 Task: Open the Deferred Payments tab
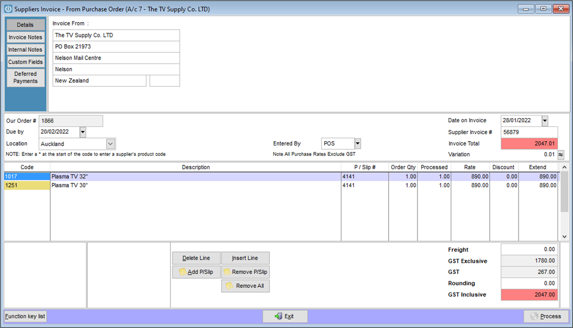pyautogui.click(x=25, y=78)
